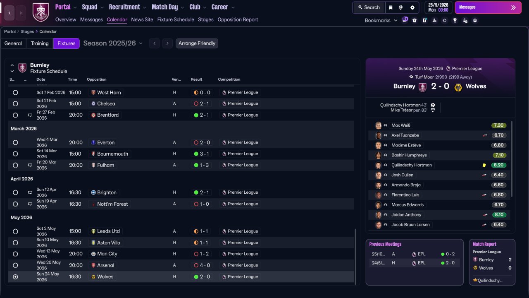Open the globe world icon in top bar

click(x=401, y=7)
